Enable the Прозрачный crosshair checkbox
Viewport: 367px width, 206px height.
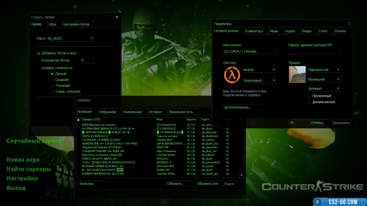tap(309, 96)
